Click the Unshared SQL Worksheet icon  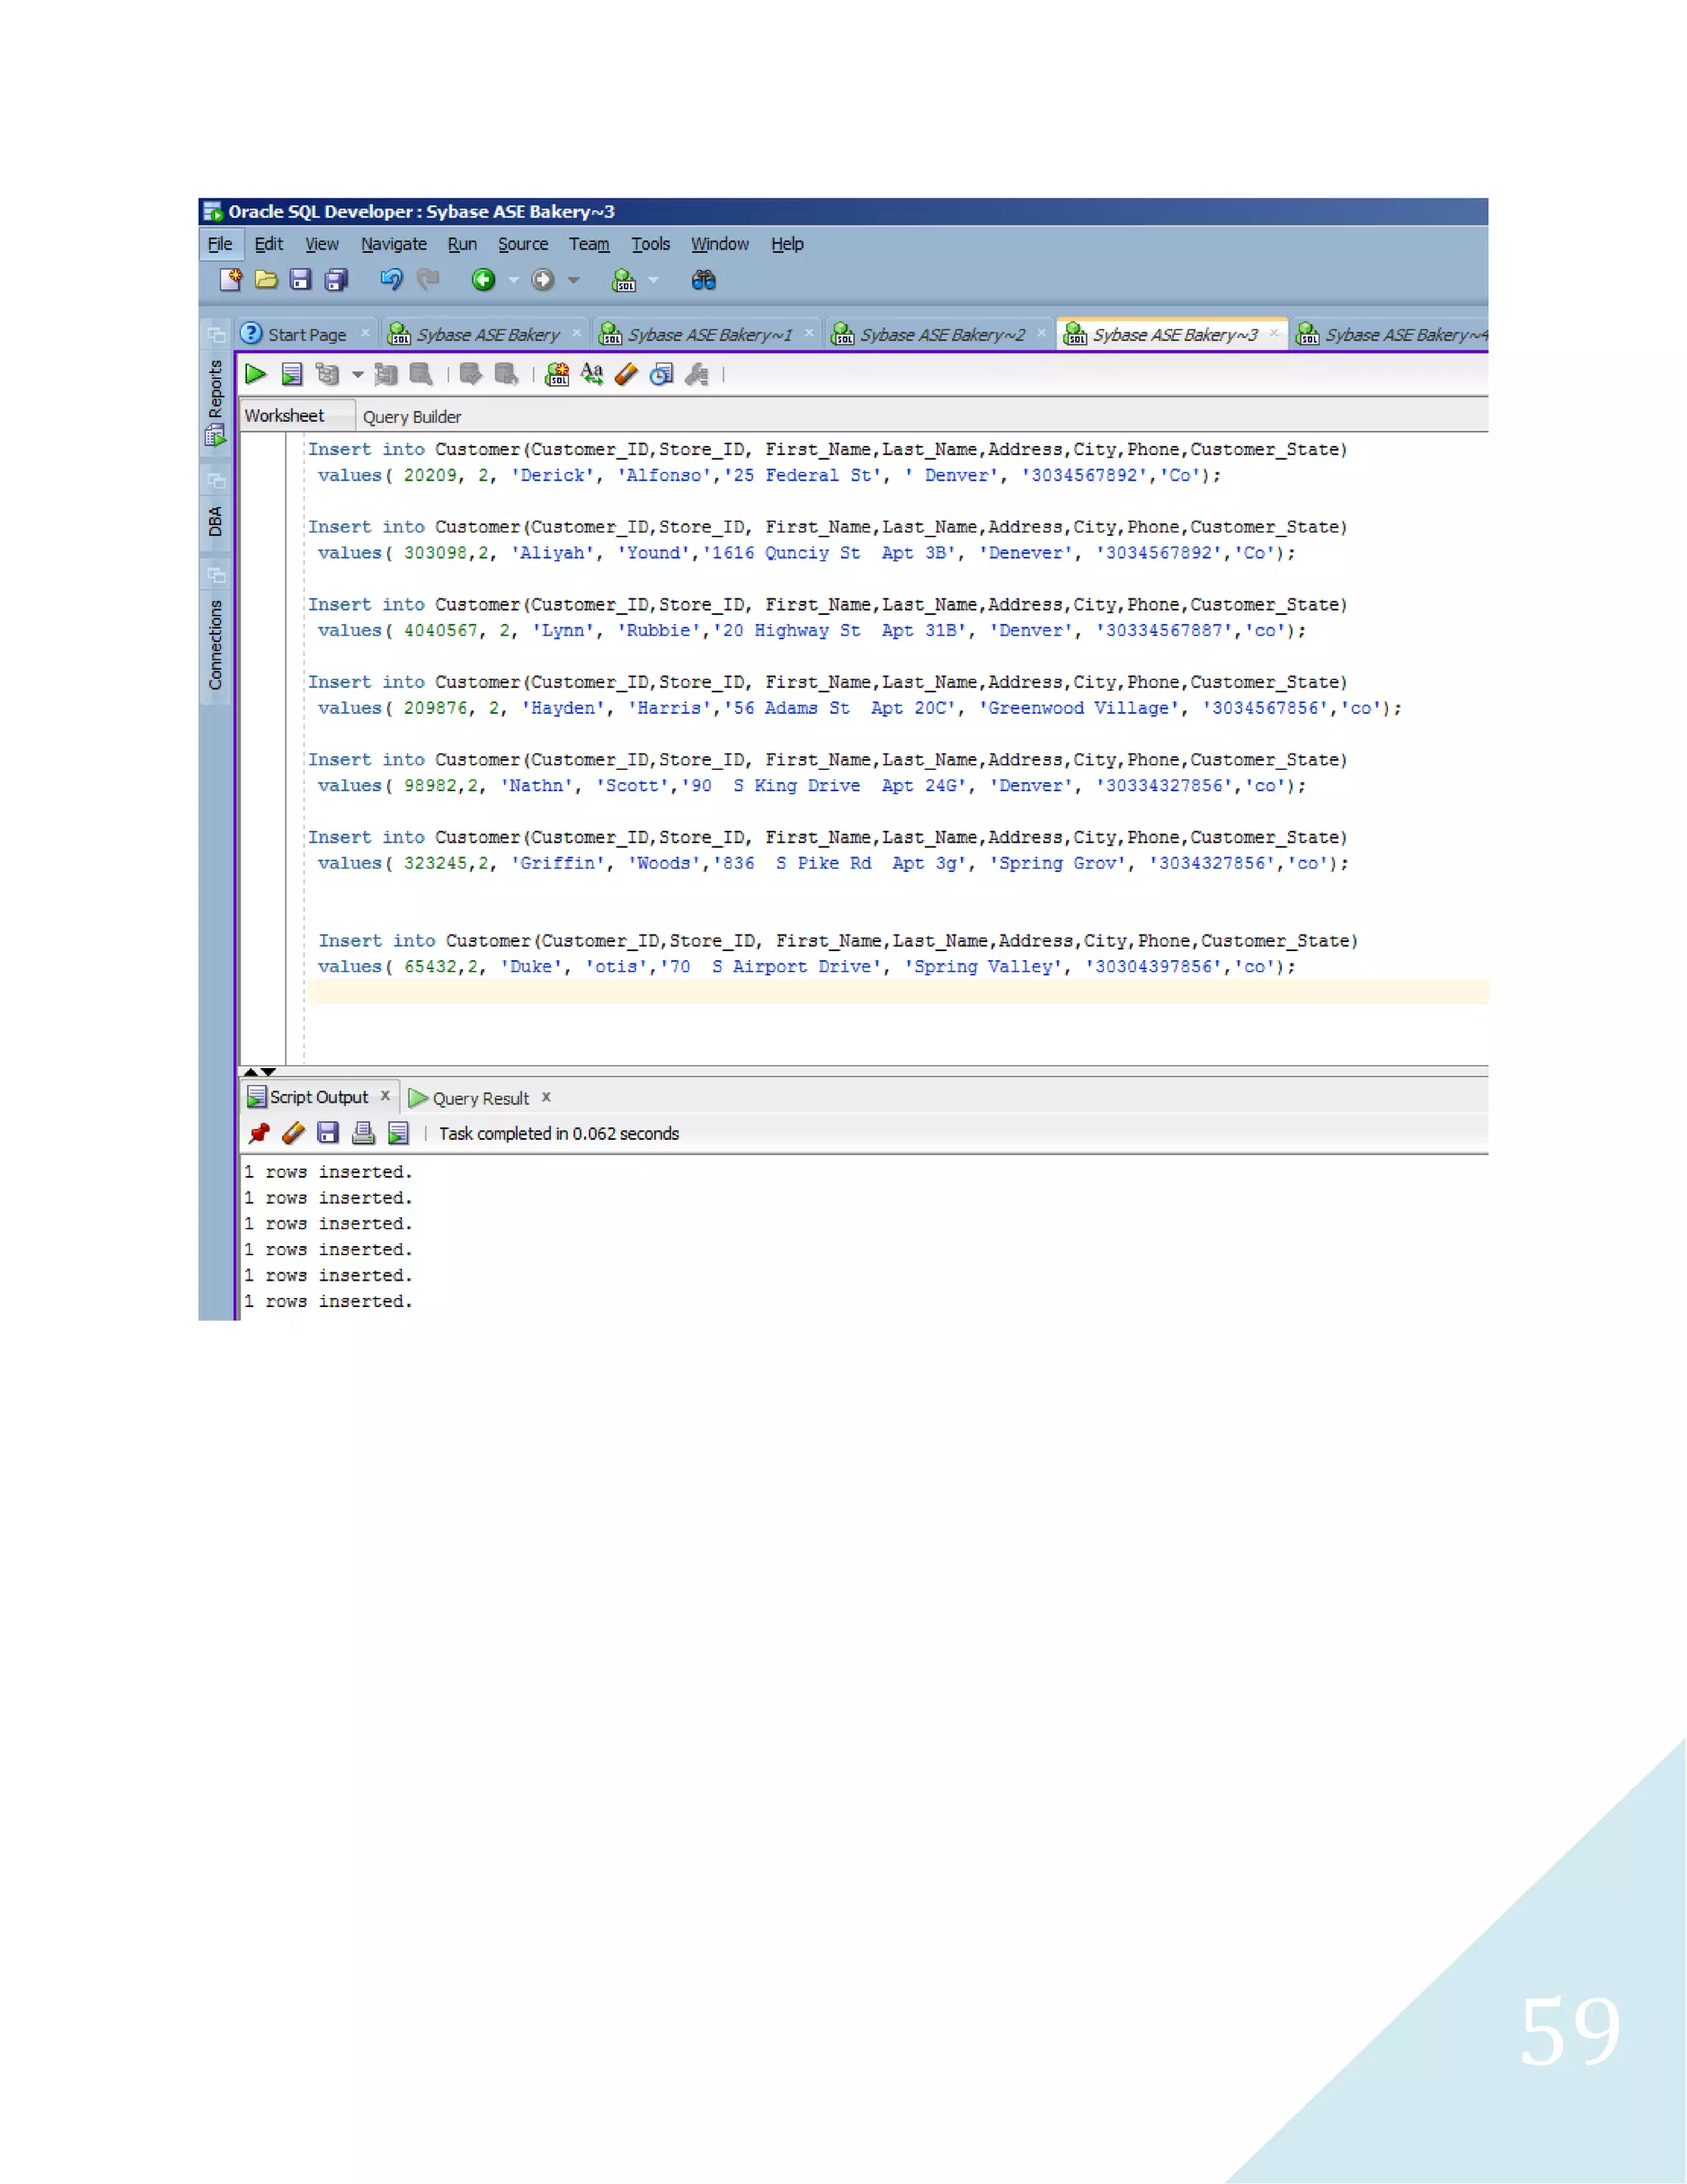558,374
